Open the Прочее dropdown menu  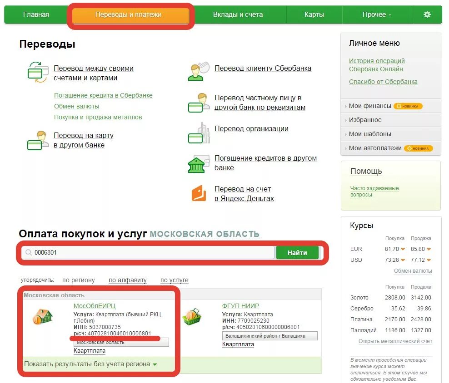pyautogui.click(x=377, y=15)
